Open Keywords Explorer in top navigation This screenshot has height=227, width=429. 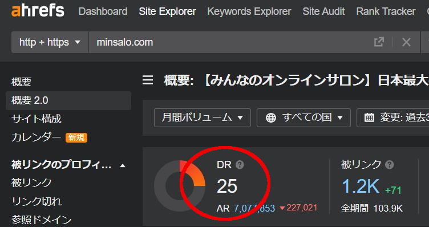coord(249,11)
